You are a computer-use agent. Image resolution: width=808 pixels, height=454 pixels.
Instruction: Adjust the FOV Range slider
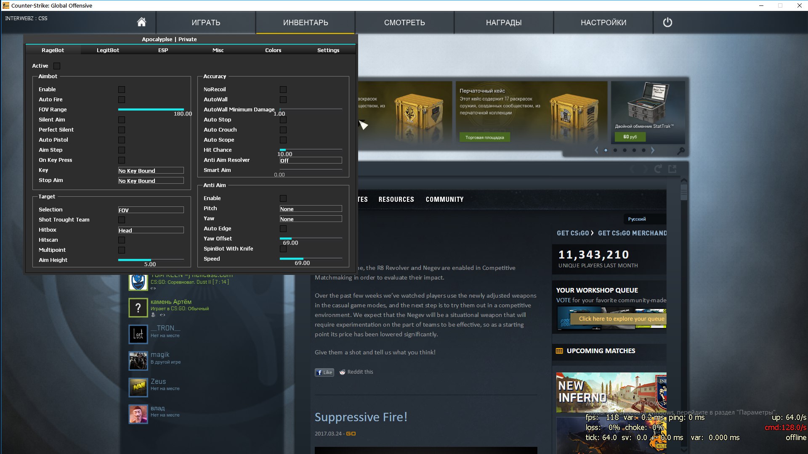151,109
